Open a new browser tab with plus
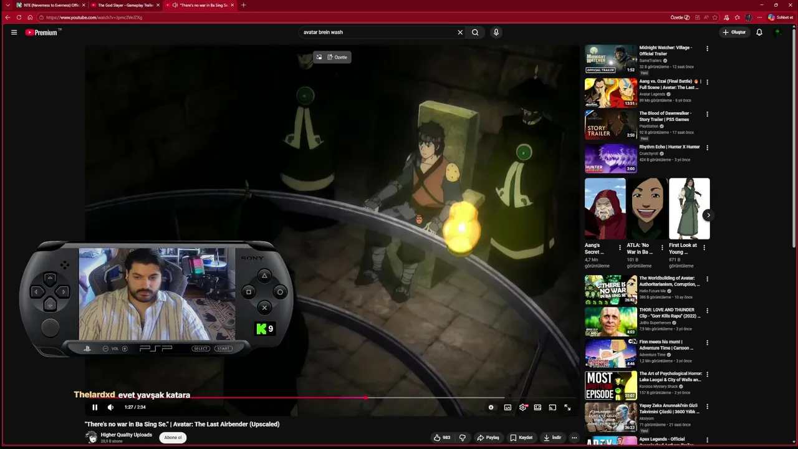This screenshot has width=798, height=449. tap(243, 5)
